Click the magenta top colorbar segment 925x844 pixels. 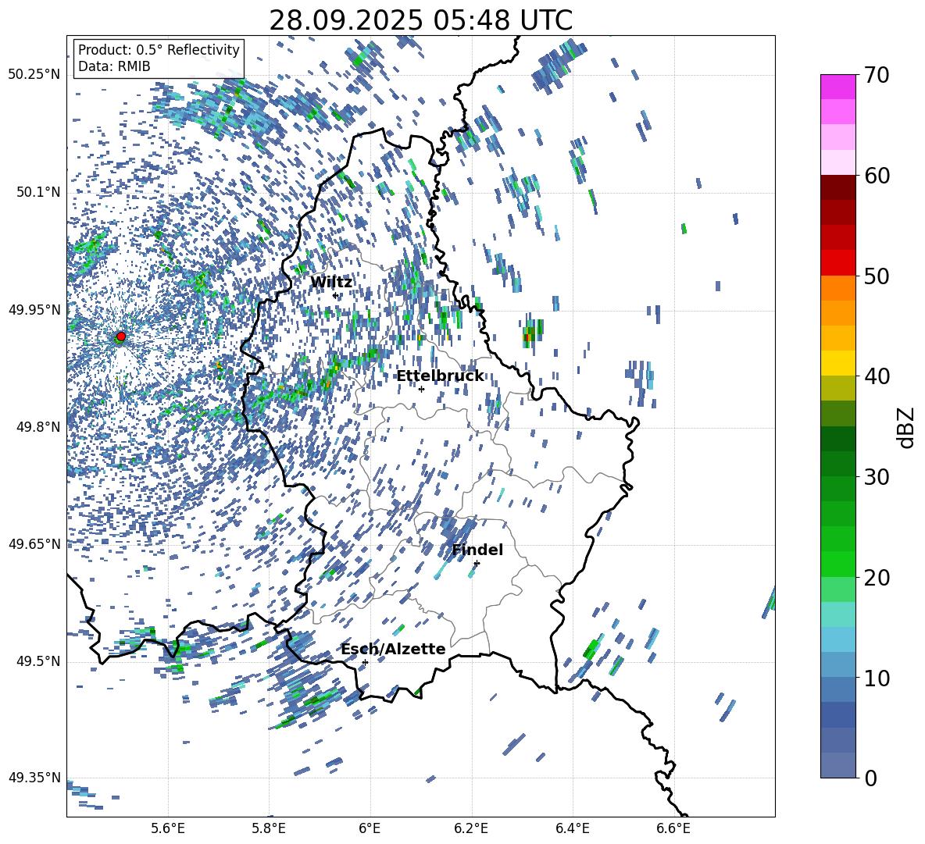837,87
